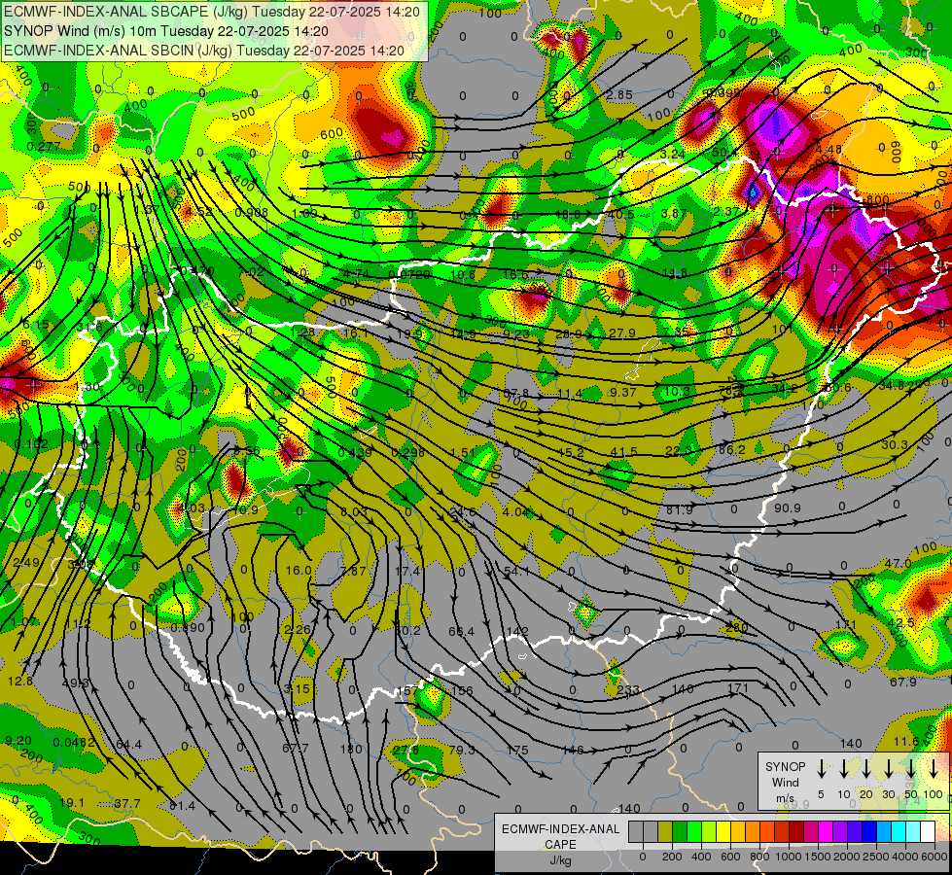Click the map value 61.4

click(x=182, y=806)
